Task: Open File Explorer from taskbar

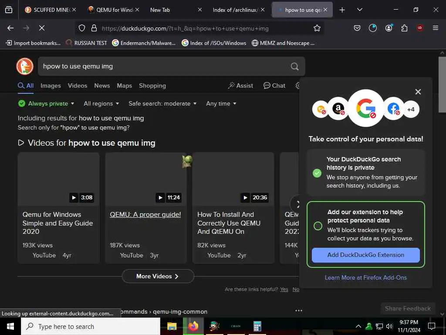Action: pos(172,326)
